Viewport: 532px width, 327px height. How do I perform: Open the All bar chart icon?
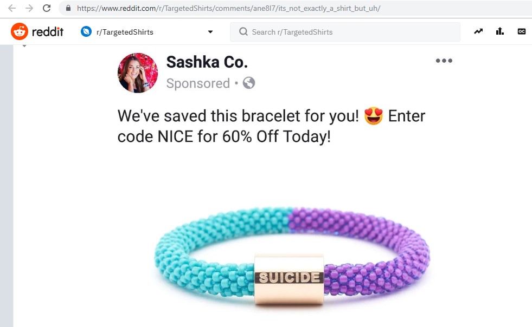tap(500, 31)
